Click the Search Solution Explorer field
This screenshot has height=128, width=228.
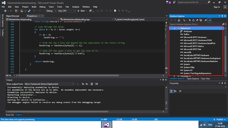point(196,24)
